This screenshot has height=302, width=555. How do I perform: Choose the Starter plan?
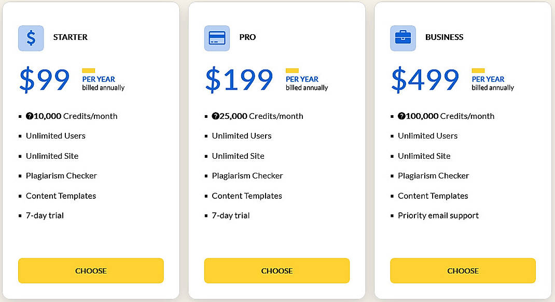pos(91,270)
